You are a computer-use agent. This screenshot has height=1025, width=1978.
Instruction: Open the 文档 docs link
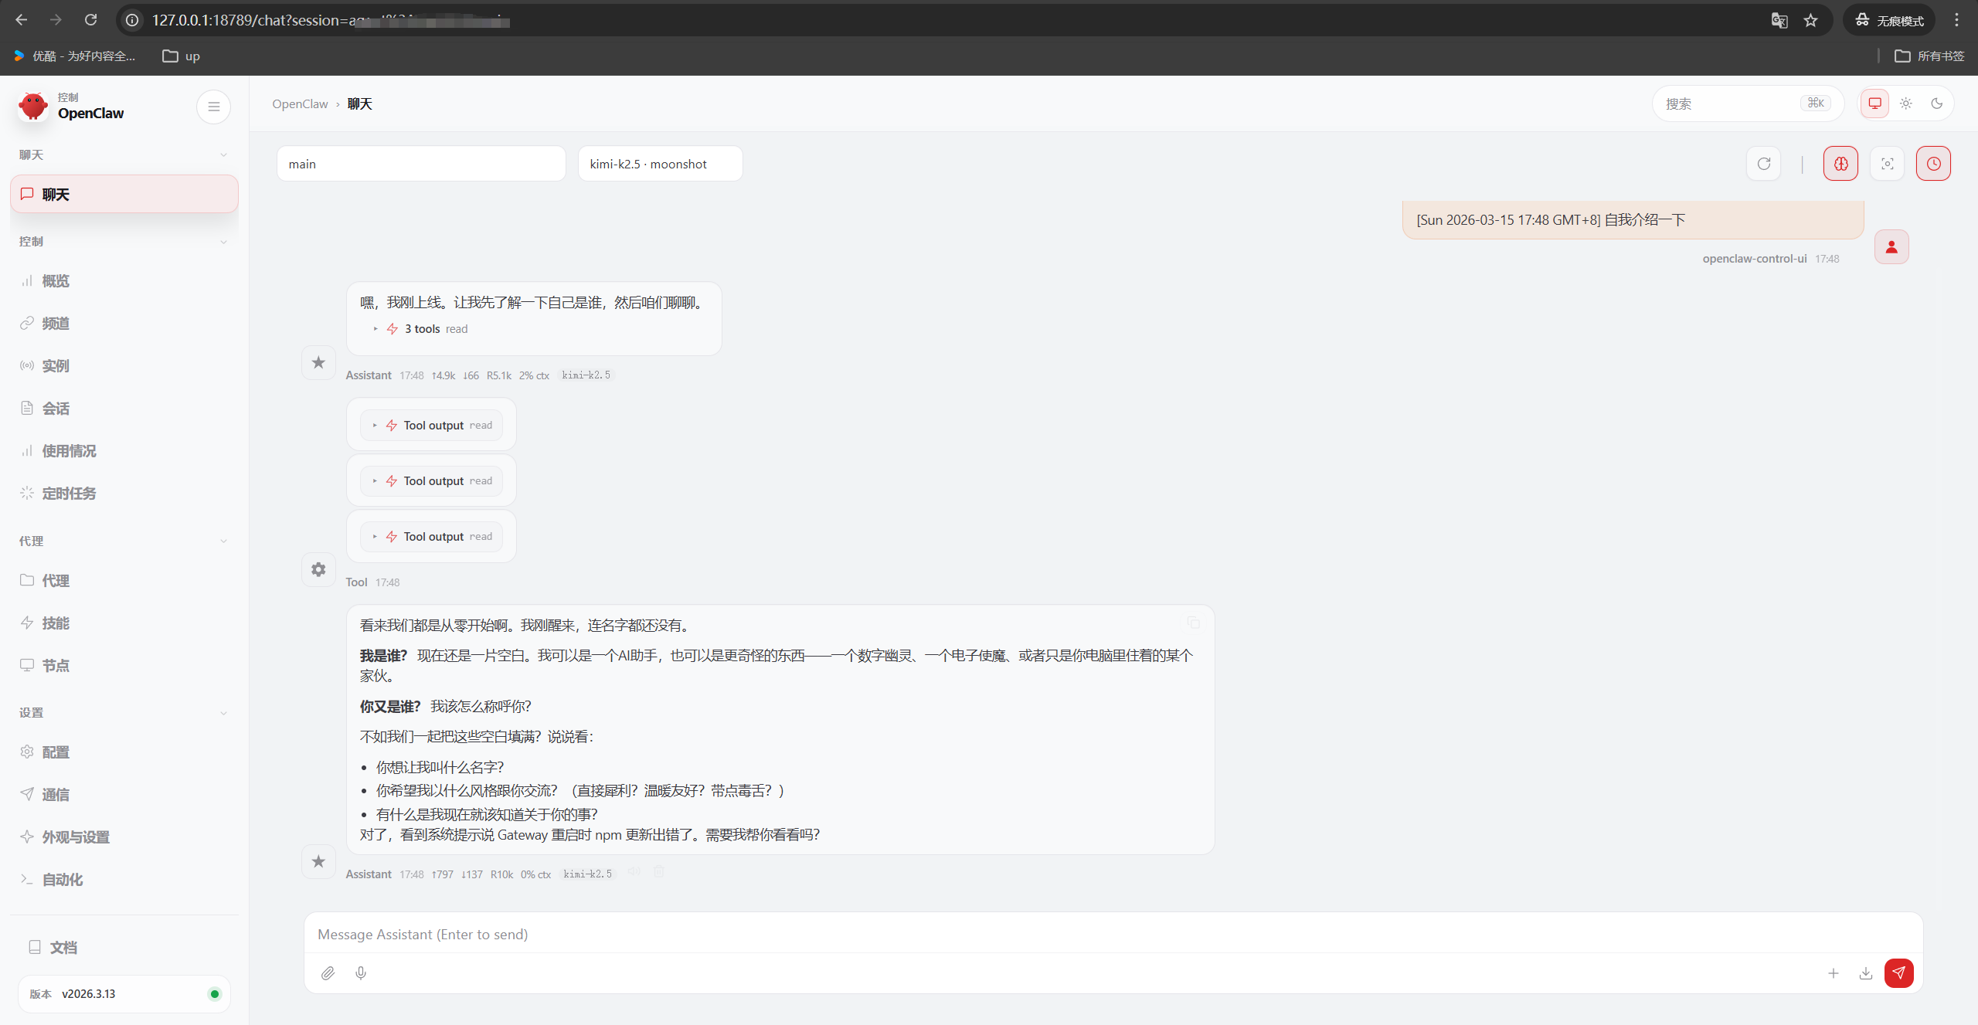63,948
